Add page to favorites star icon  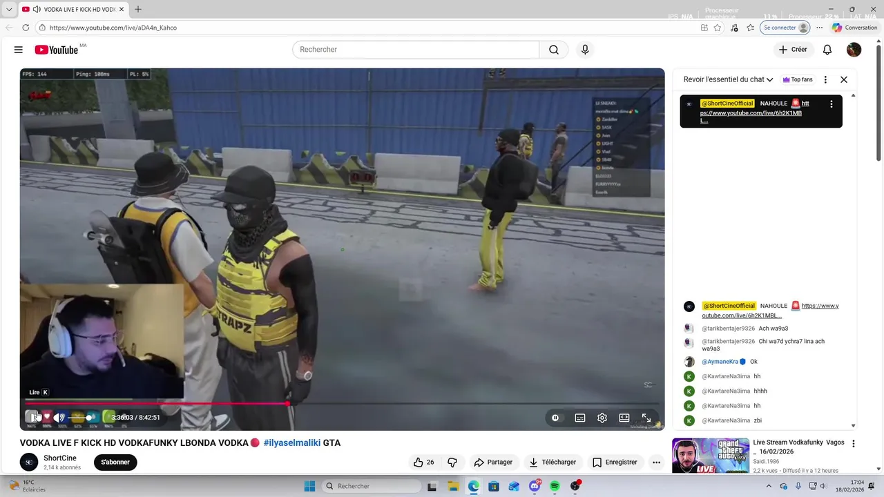[718, 28]
